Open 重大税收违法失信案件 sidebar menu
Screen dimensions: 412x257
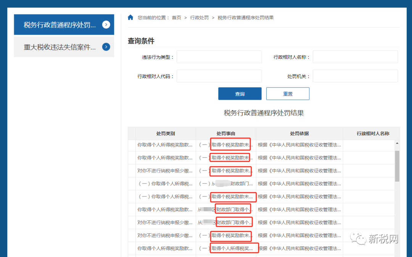[x=64, y=47]
